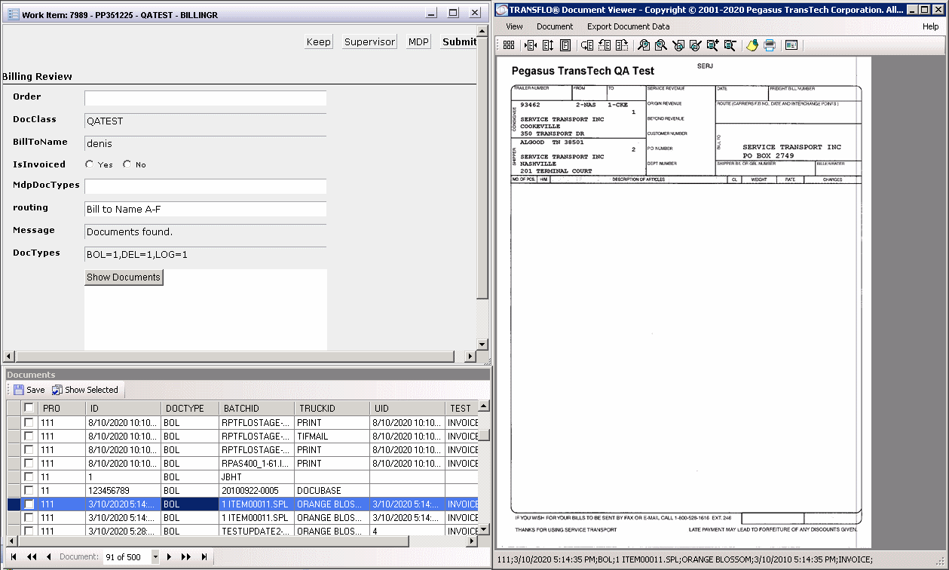Save documents grid with Save button

point(28,390)
